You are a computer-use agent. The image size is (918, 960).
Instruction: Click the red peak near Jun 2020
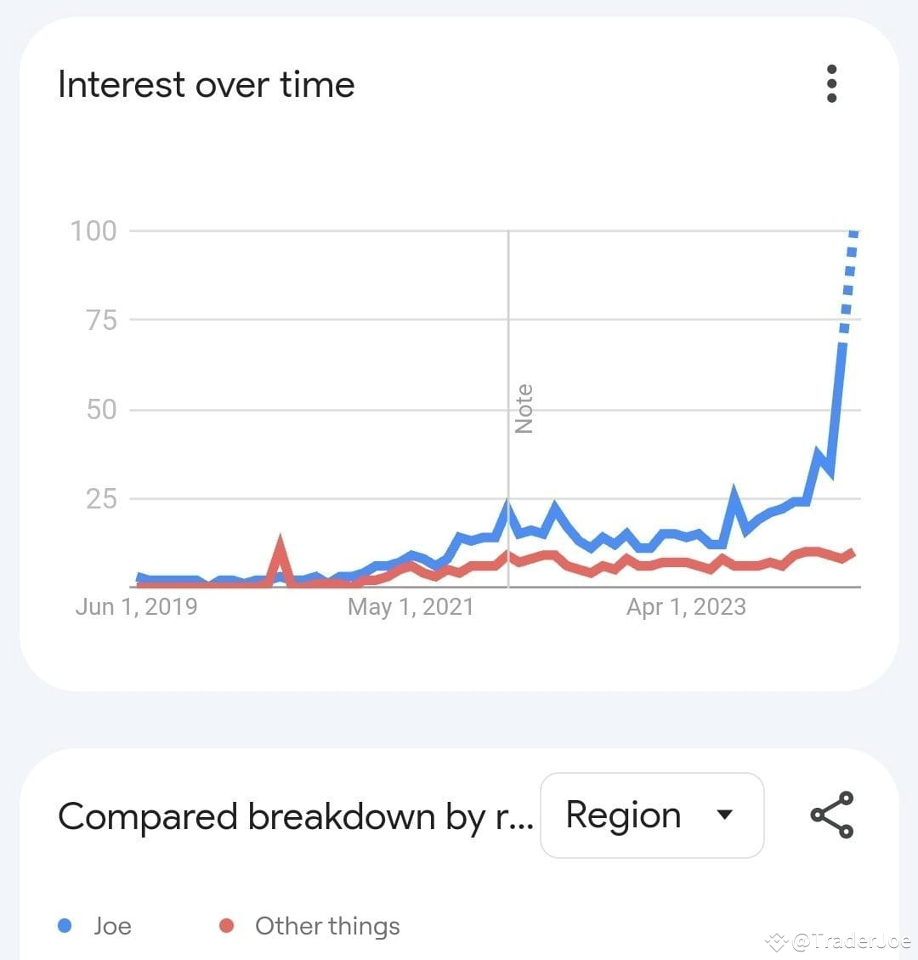(281, 536)
